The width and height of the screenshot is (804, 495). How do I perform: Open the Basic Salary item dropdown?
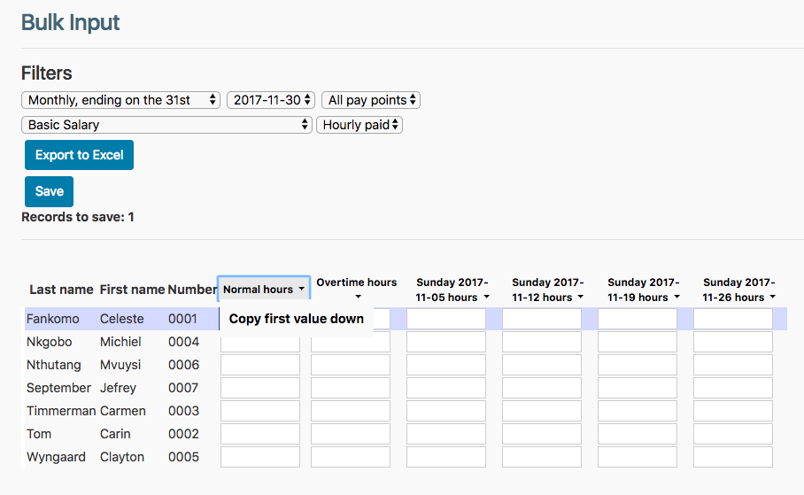coord(166,125)
